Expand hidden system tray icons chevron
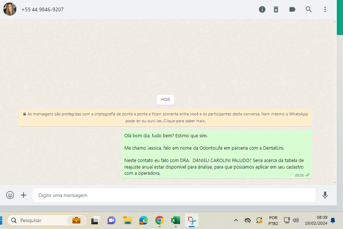The width and height of the screenshot is (343, 229). pos(236,220)
